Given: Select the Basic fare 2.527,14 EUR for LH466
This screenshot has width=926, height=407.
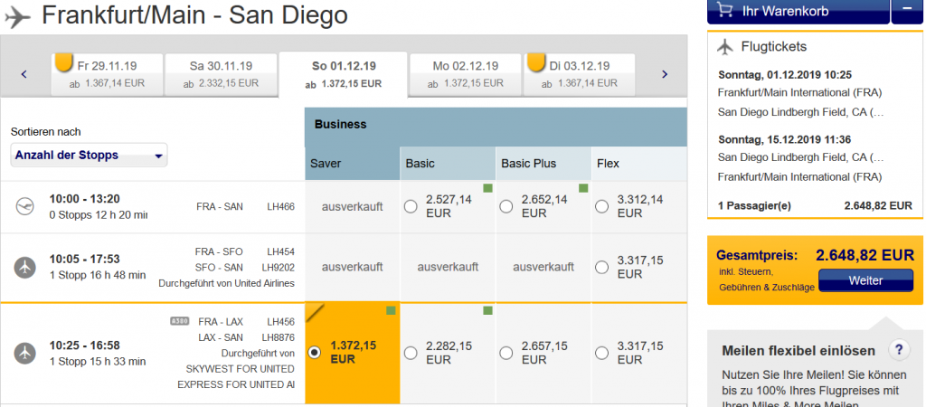Looking at the screenshot, I should (411, 207).
